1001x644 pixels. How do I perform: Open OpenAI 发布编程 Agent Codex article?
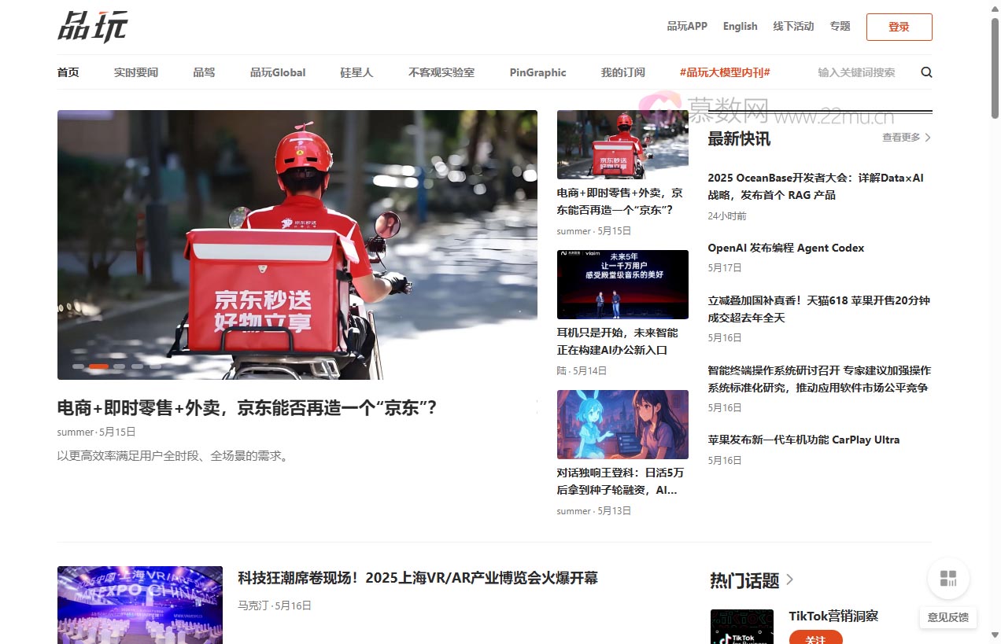pos(785,248)
